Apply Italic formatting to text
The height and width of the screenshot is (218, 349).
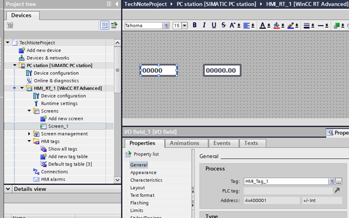point(204,25)
